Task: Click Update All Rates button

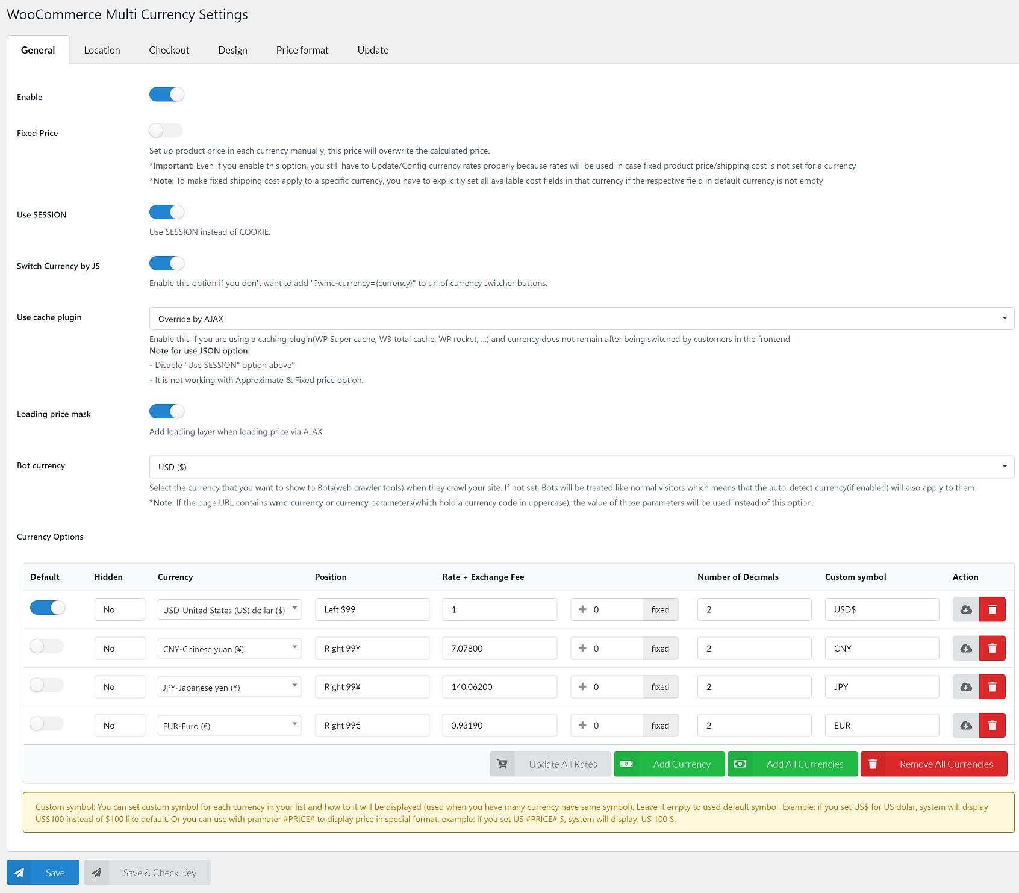Action: 550,764
